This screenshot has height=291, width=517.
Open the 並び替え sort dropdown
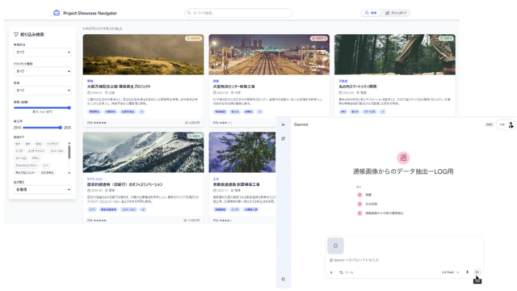click(x=42, y=189)
